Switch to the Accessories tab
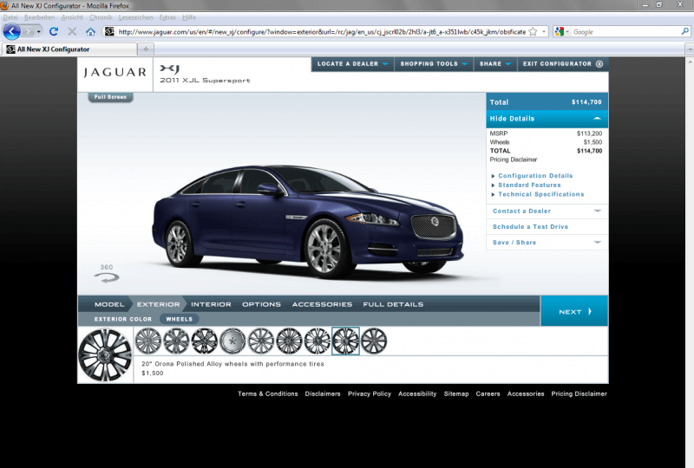The height and width of the screenshot is (468, 694). tap(322, 304)
